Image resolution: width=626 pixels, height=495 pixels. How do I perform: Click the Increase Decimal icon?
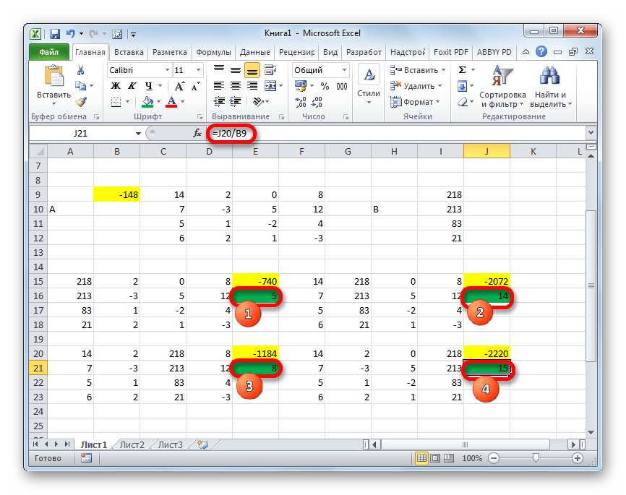click(x=300, y=102)
